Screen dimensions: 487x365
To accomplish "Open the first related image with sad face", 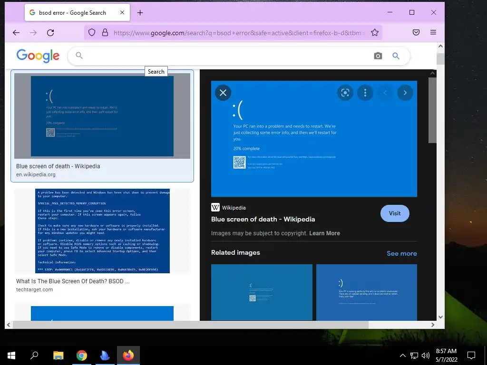I will pos(262,292).
